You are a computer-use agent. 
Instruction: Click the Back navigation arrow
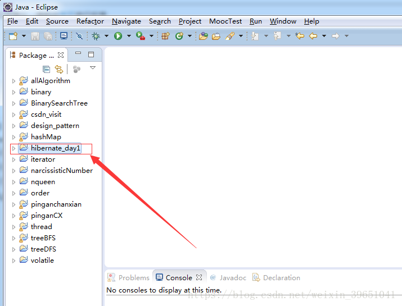(313, 36)
